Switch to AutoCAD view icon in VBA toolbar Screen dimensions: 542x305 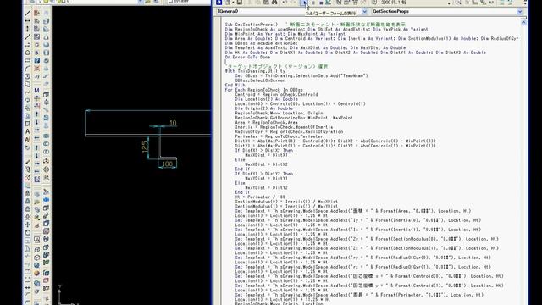click(x=218, y=3)
